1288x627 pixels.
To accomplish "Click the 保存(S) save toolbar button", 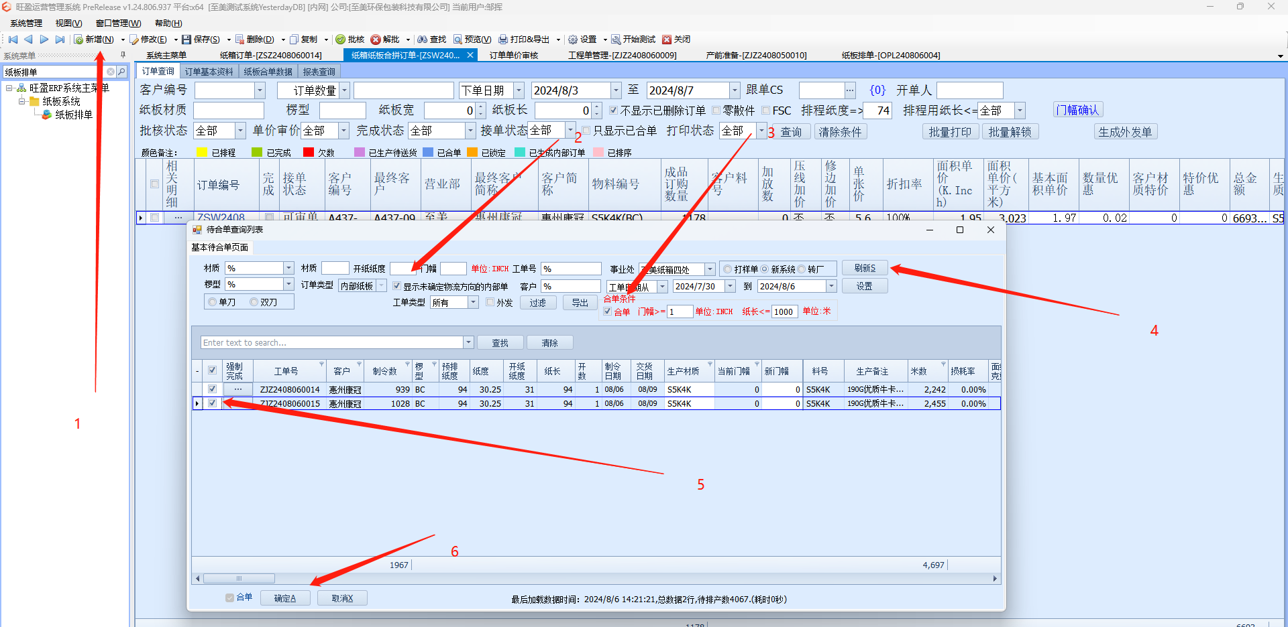I will point(201,40).
